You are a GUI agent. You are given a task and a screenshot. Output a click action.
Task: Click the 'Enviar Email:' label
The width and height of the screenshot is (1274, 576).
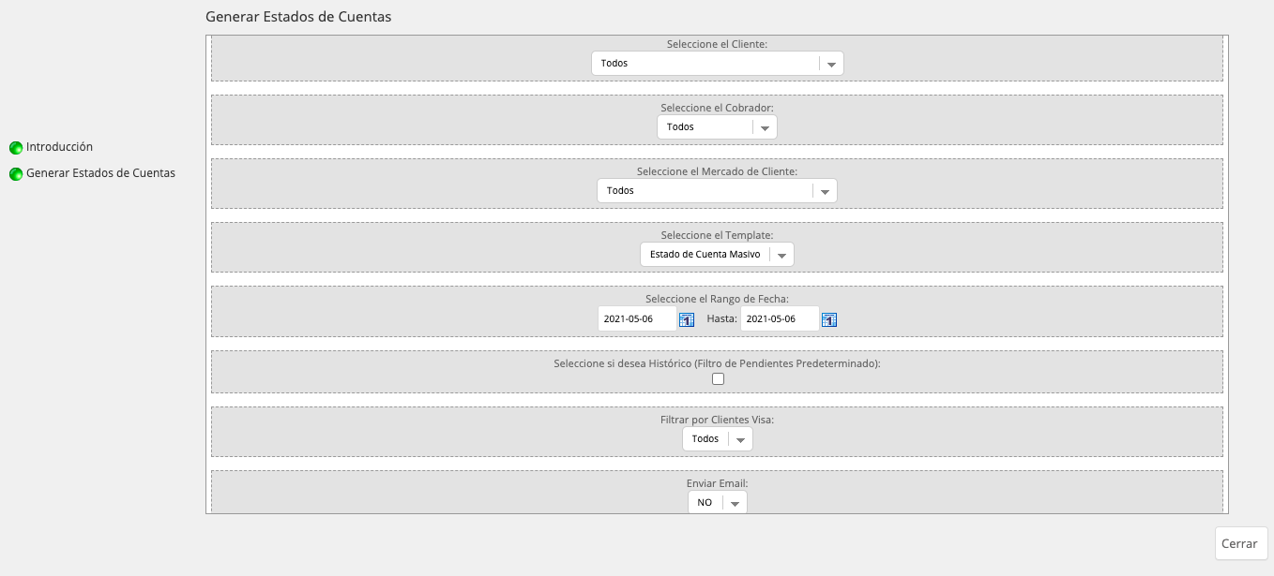pyautogui.click(x=718, y=483)
